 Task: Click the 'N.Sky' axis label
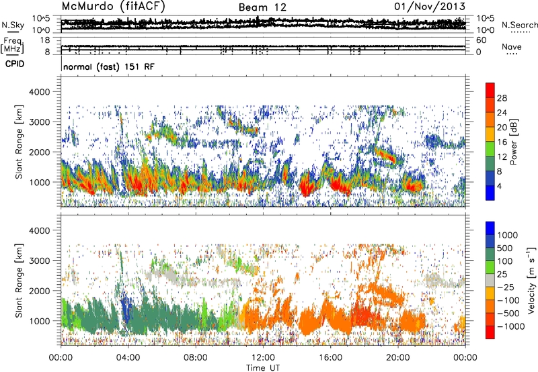(x=13, y=25)
